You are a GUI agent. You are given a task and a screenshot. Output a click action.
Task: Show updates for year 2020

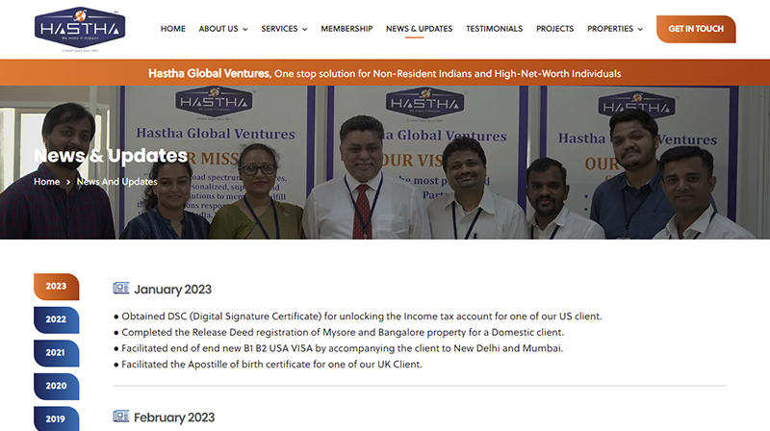[57, 386]
